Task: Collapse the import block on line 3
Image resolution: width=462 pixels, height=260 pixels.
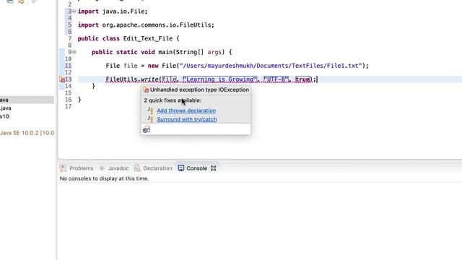Action: tap(74, 12)
